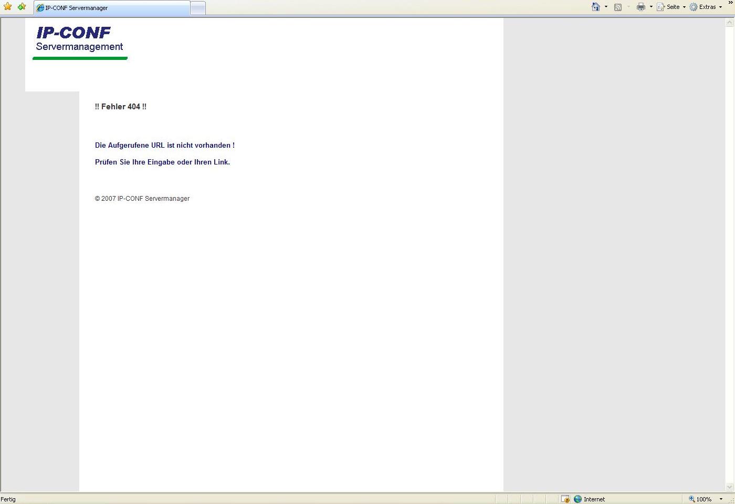Click the RSS feeds icon
Screen dimensions: 735x504
618,7
